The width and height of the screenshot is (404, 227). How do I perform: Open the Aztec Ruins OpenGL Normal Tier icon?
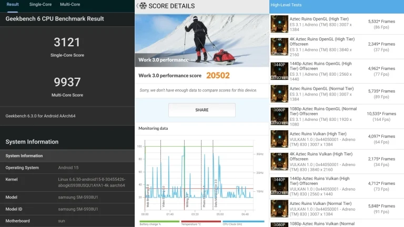point(279,94)
